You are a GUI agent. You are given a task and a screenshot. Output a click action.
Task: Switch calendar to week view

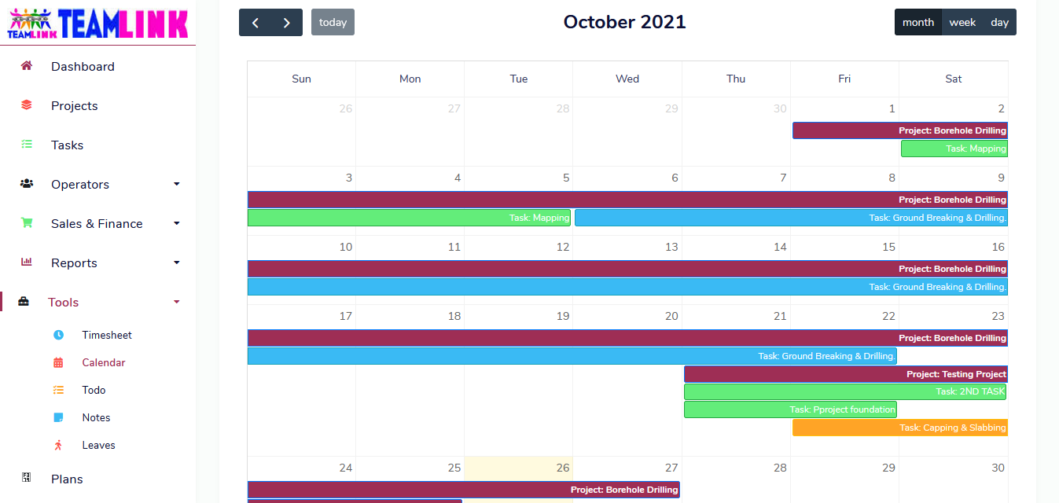click(962, 22)
